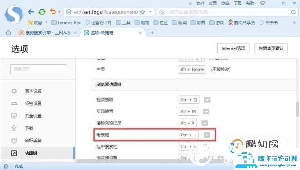Edit the Alt + M shortcut for 页面静音

coord(188,111)
